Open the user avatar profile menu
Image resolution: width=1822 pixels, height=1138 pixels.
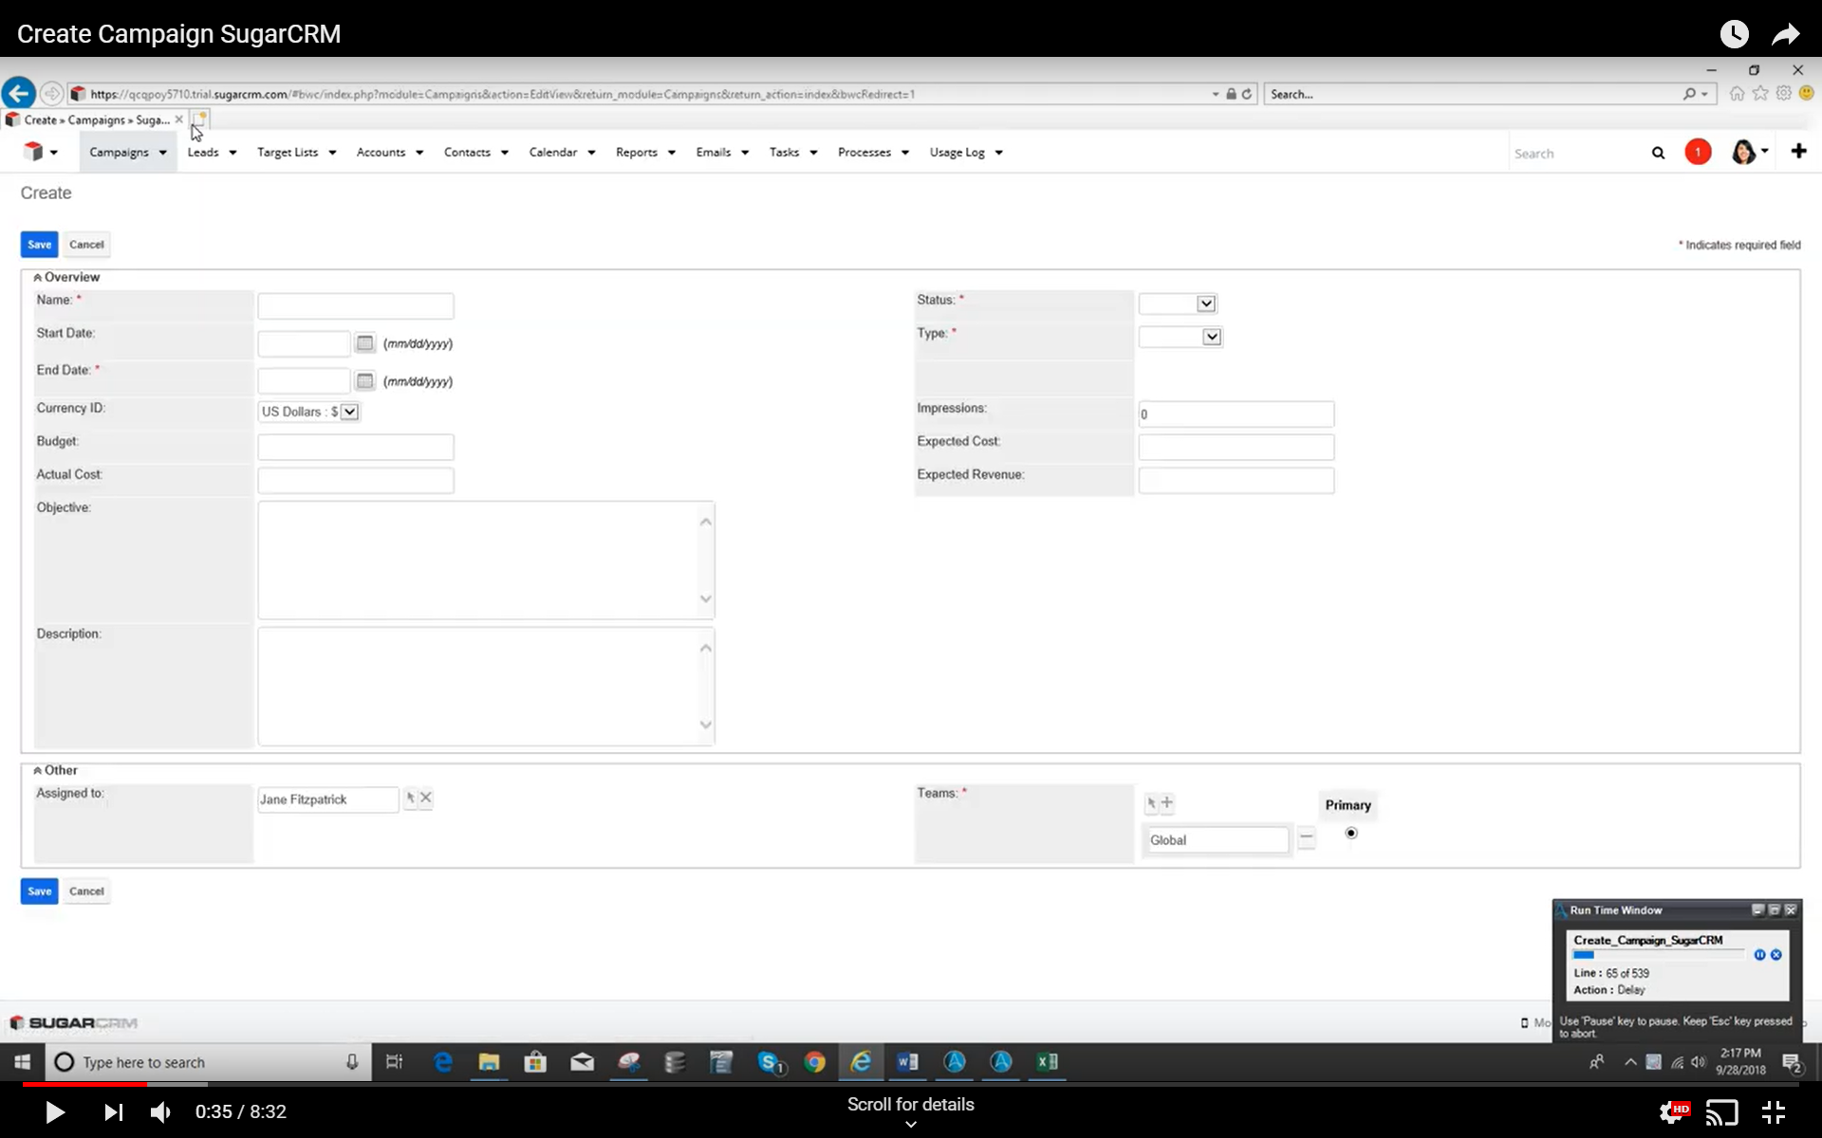coord(1749,152)
